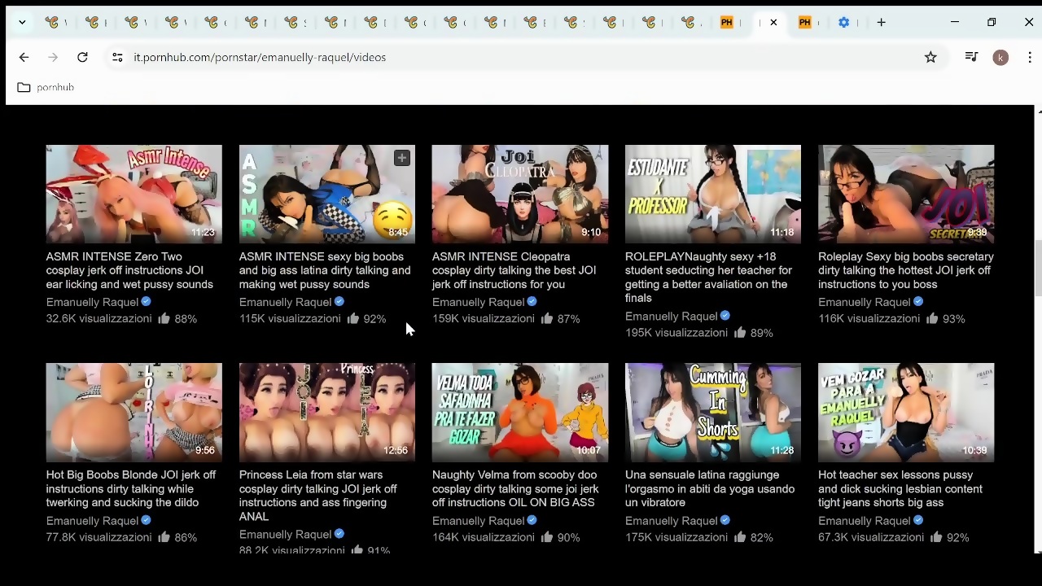
Task: Click the thumbnail of the 10:07 video
Action: pos(519,413)
